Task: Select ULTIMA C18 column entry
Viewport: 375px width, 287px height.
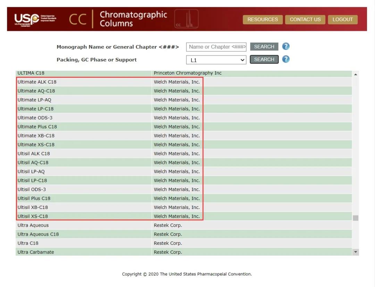Action: pos(31,73)
